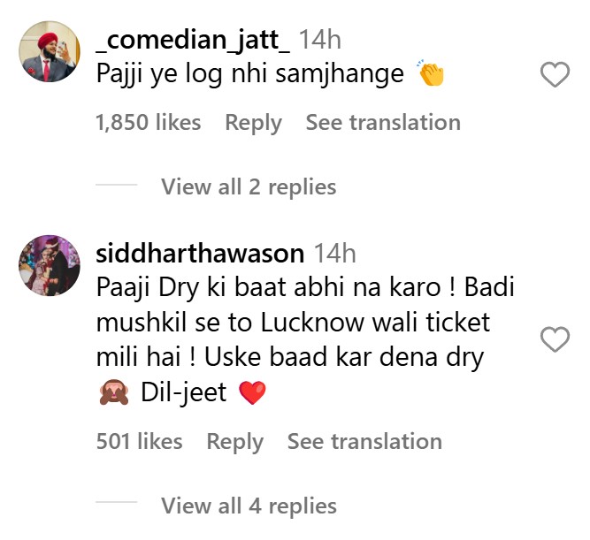Image resolution: width=590 pixels, height=540 pixels.
Task: Click the see-no-evil monkey emoji
Action: (x=114, y=392)
